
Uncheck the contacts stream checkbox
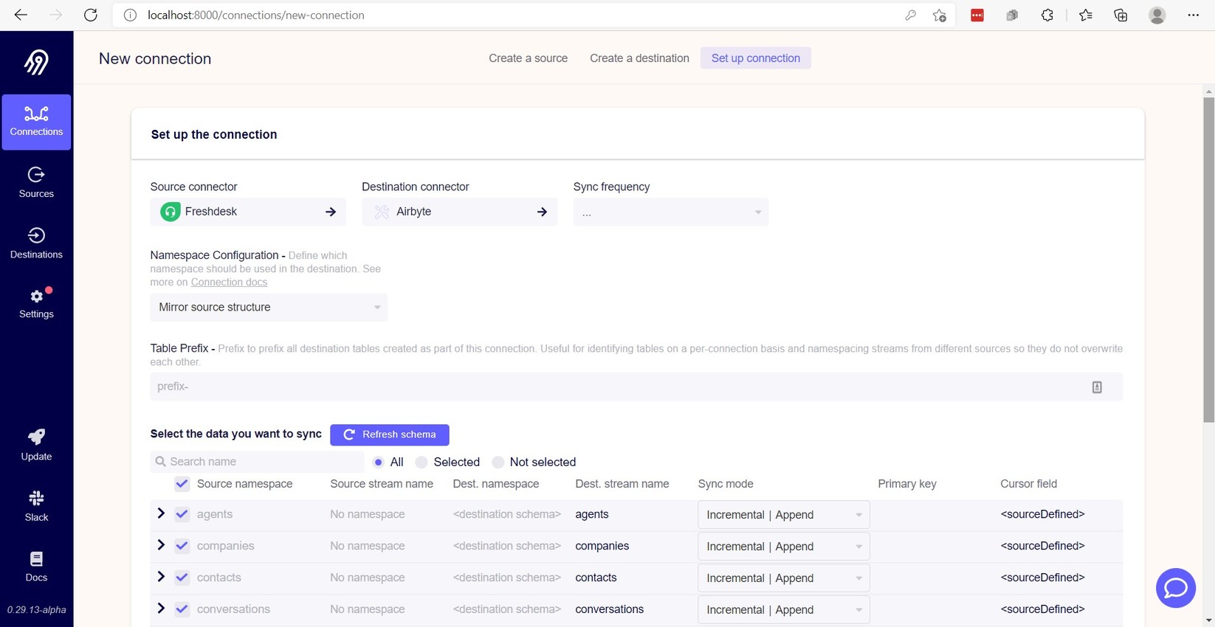pos(182,578)
